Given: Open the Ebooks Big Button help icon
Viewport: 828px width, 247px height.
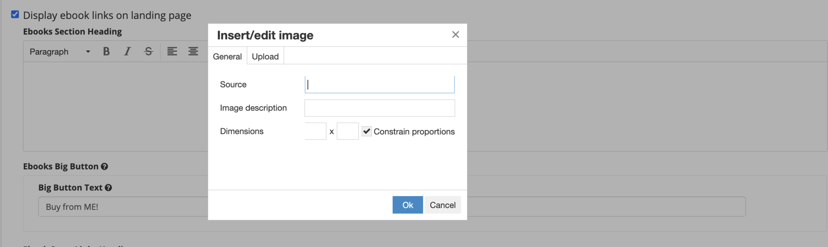Looking at the screenshot, I should [105, 166].
